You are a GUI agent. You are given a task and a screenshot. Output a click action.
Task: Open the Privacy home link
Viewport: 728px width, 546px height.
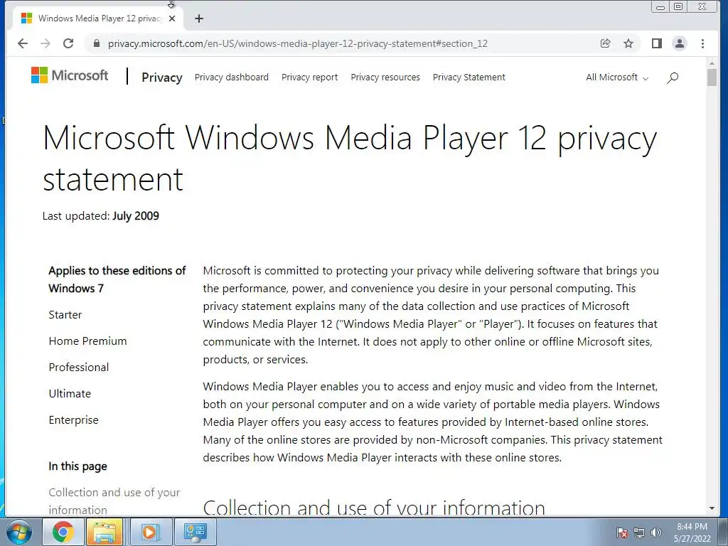click(x=161, y=77)
